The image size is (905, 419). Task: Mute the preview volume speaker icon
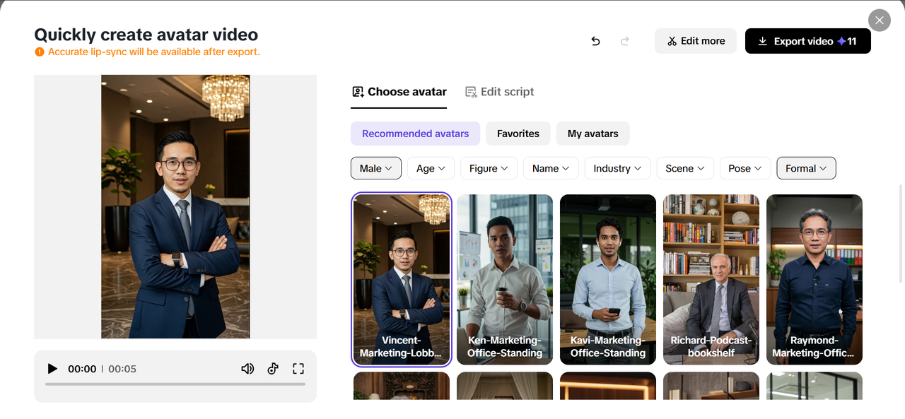[x=247, y=369]
